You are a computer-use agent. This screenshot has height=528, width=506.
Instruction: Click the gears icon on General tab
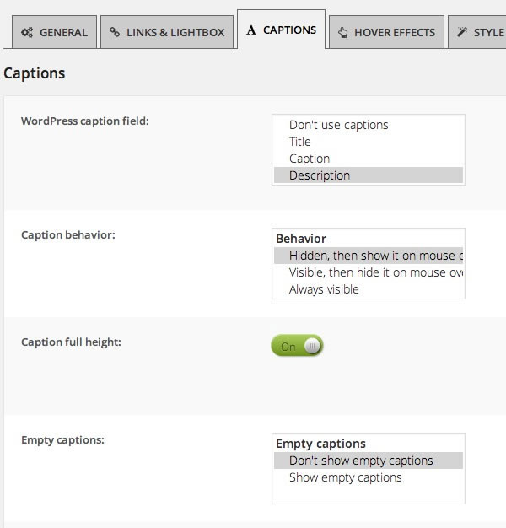pos(27,32)
